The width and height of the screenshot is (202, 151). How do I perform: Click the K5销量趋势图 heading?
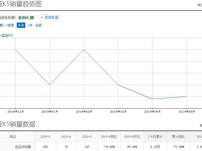click(x=21, y=4)
